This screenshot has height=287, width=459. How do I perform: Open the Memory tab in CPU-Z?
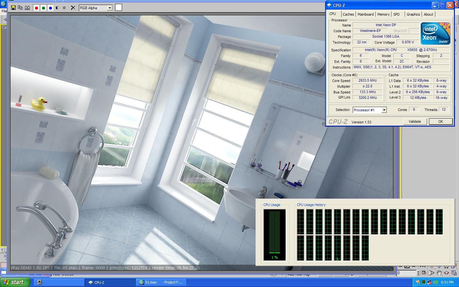383,14
